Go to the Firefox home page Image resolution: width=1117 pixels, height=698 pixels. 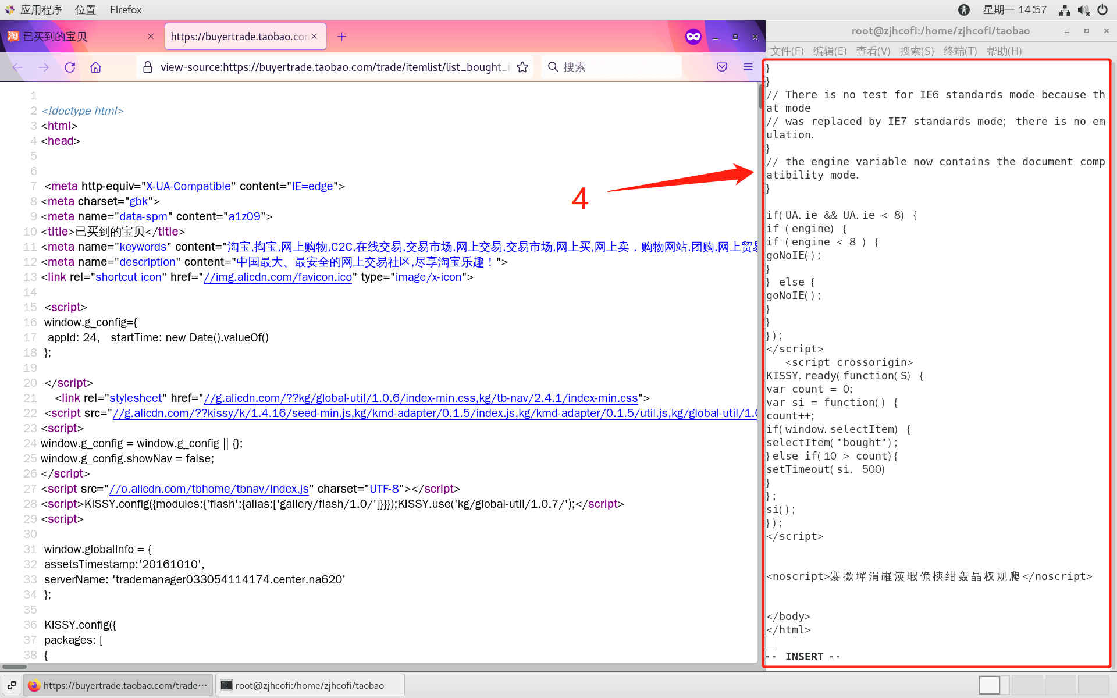pyautogui.click(x=96, y=67)
